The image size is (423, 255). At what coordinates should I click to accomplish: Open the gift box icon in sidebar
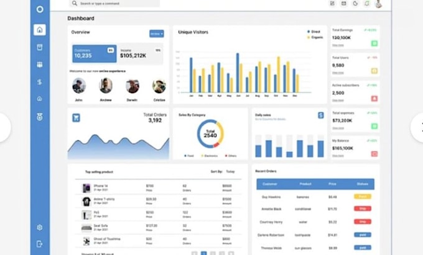[x=40, y=65]
